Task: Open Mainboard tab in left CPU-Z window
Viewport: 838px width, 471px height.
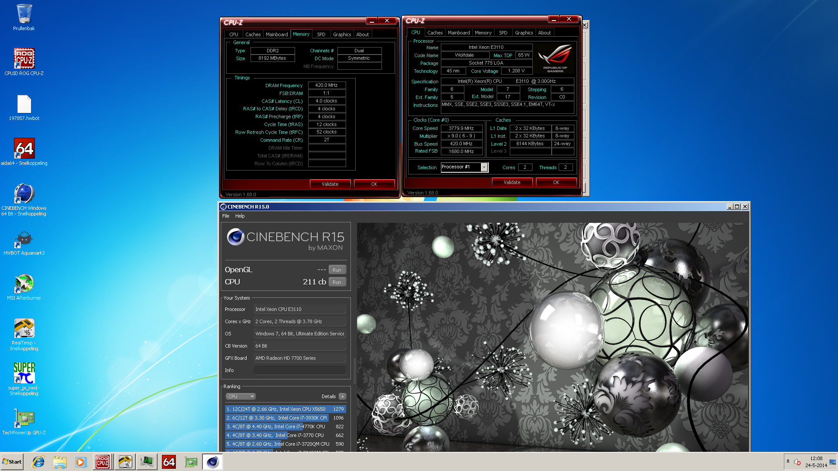Action: click(277, 34)
